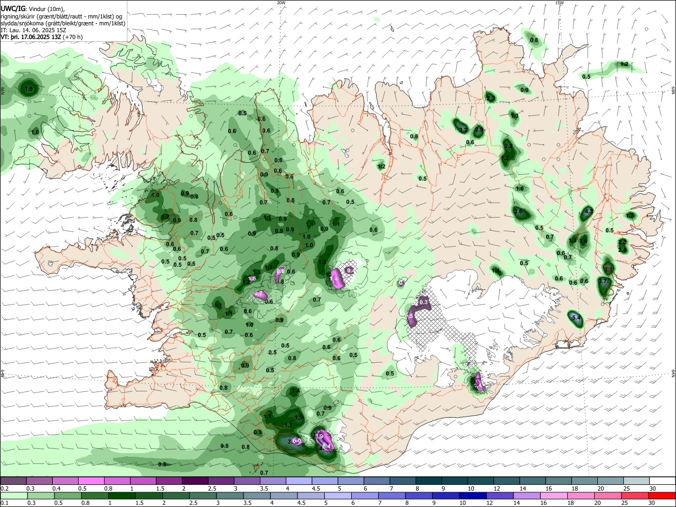The width and height of the screenshot is (676, 507).
Task: Click the "UWC/IG: Vindur (10m)" title line
Action: (x=33, y=8)
